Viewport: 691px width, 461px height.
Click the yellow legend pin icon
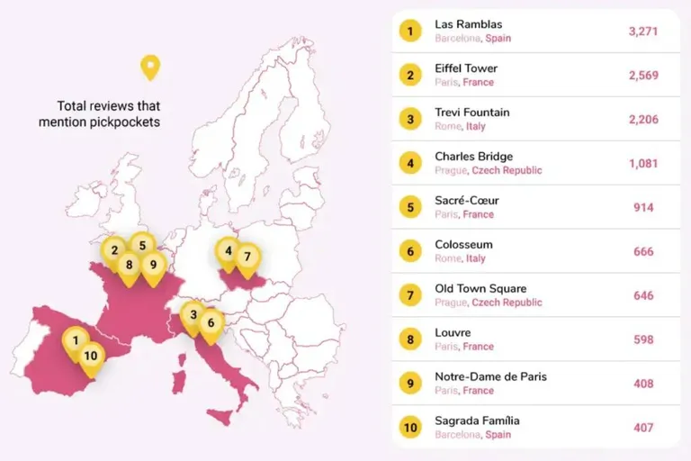(150, 68)
